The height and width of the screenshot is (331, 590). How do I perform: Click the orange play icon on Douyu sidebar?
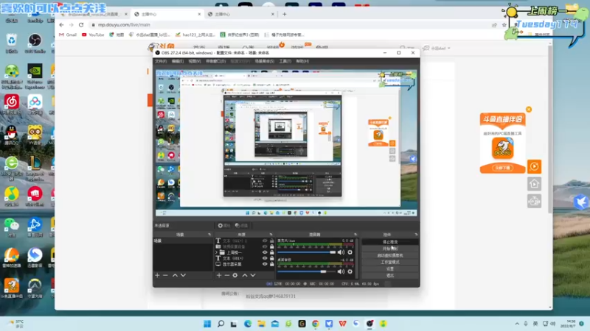pyautogui.click(x=534, y=167)
